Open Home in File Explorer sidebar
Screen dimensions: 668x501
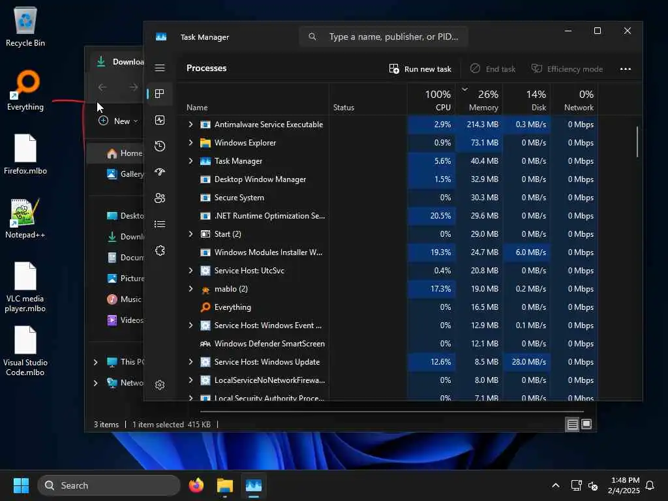tap(123, 153)
